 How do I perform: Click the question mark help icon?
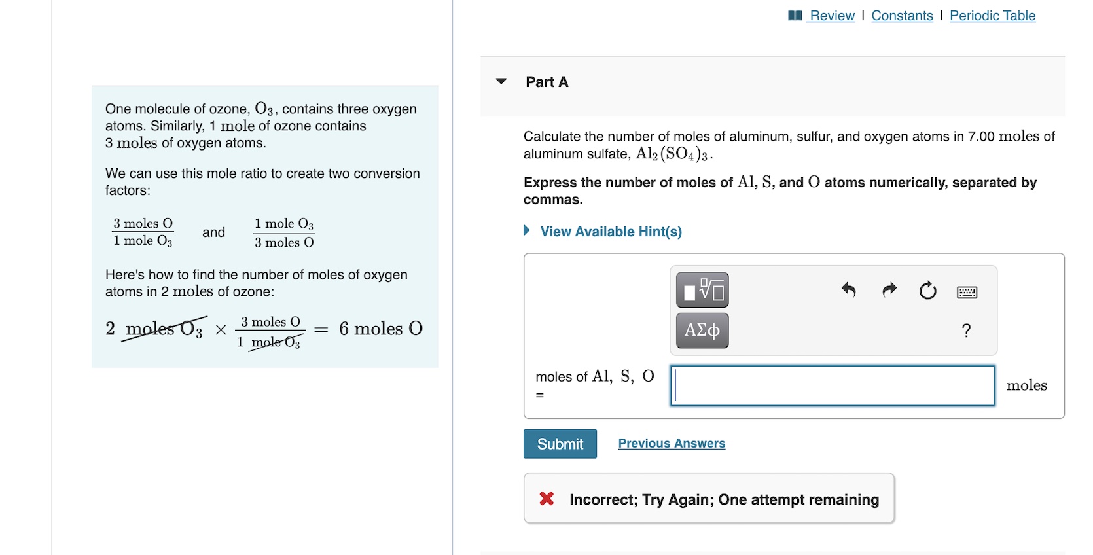pos(966,331)
